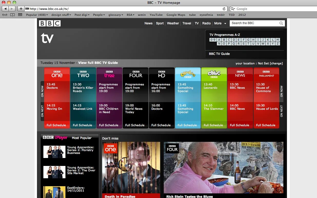Click change location link
The image size is (317, 198).
pos(276,63)
